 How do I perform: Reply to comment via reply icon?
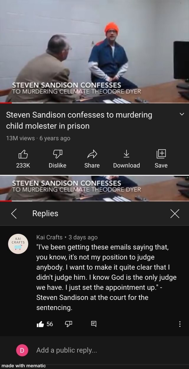pos(93,324)
